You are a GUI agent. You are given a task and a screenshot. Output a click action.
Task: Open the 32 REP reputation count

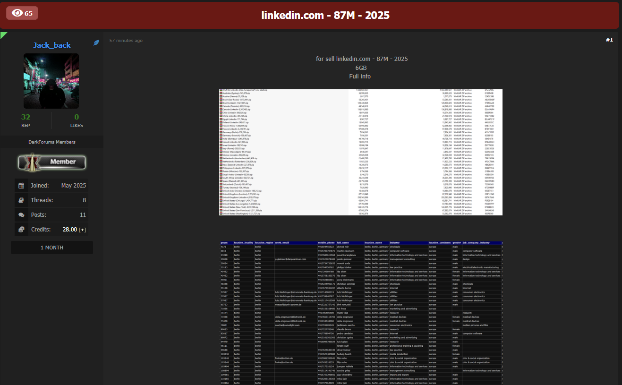[x=26, y=117]
